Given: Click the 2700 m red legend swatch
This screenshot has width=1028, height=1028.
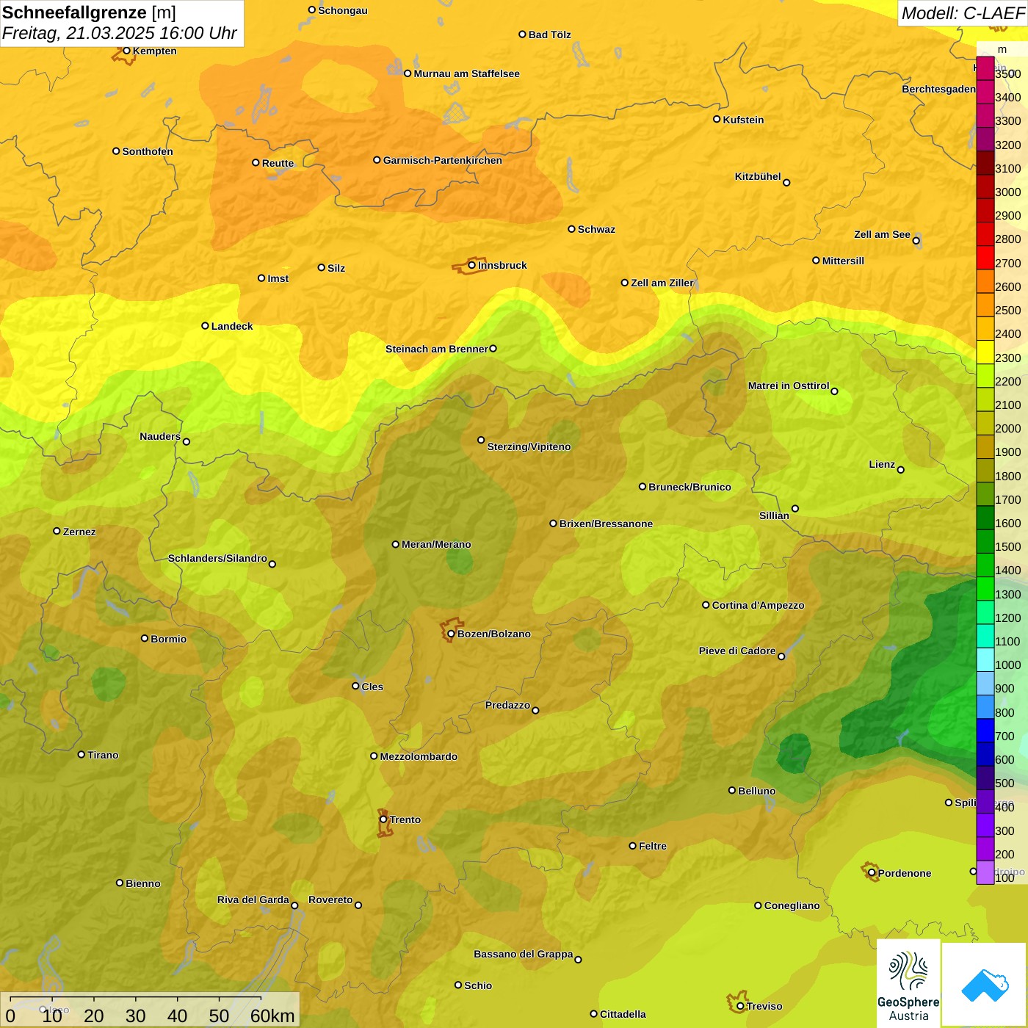Looking at the screenshot, I should point(985,258).
